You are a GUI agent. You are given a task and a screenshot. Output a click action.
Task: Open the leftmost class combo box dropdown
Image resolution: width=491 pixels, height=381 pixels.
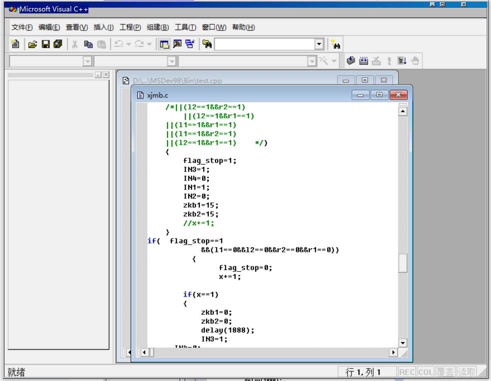[87, 61]
